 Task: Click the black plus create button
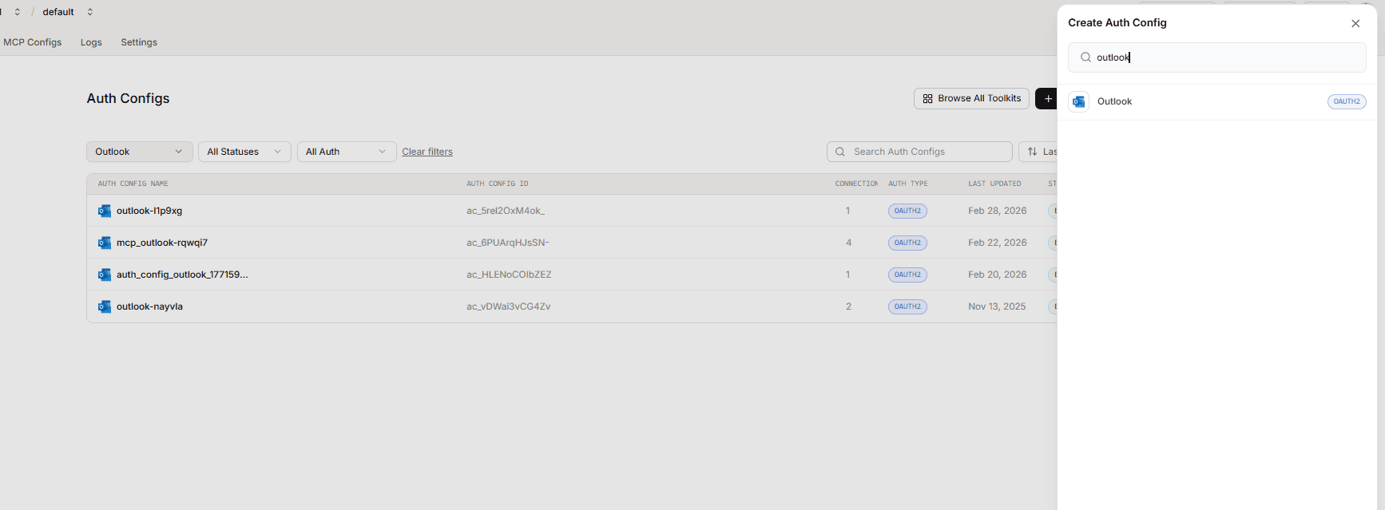(1047, 98)
